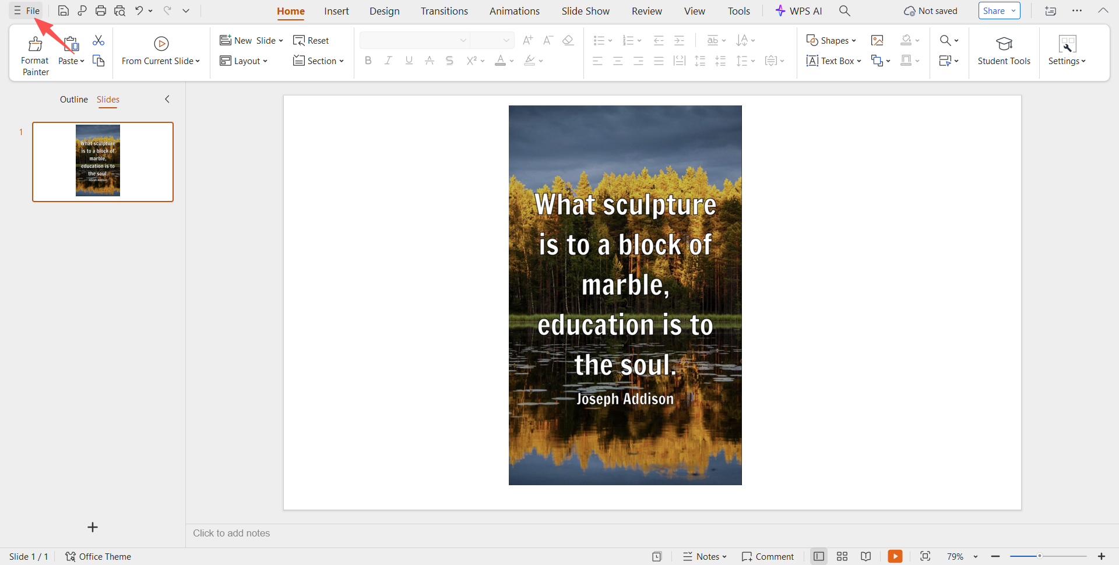The image size is (1119, 565).
Task: Click the orange slideshow play button
Action: (x=895, y=556)
